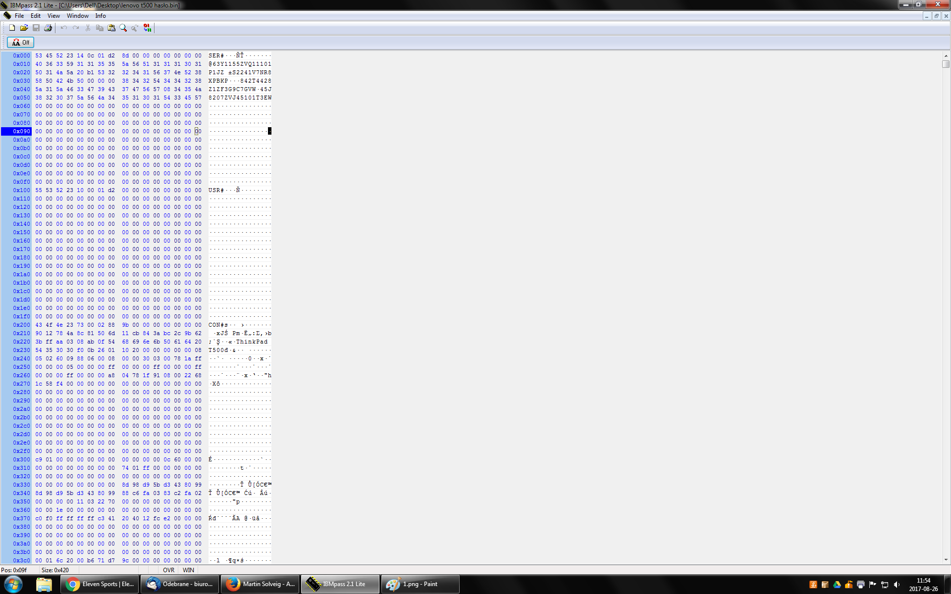Click the highlighted offset 0x090
This screenshot has width=951, height=594.
21,132
